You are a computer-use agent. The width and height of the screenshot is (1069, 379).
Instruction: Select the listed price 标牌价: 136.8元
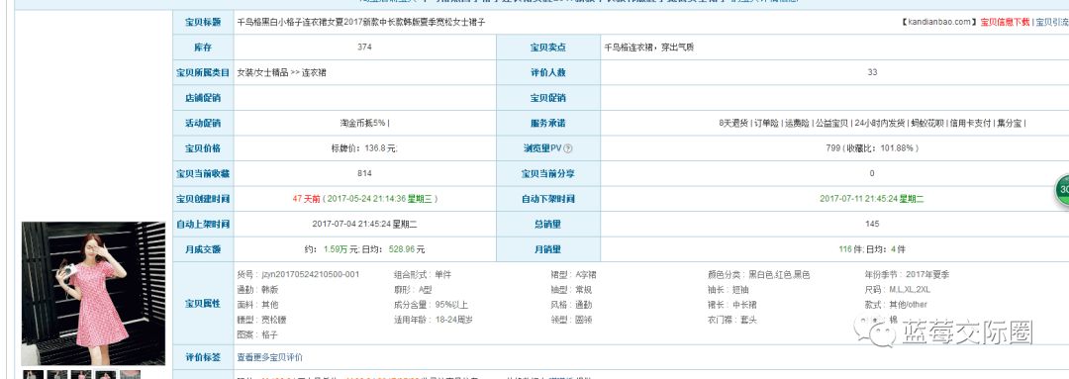click(x=364, y=148)
